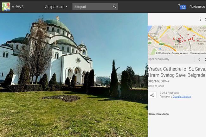Image resolution: width=206 pixels, height=137 pixels.
Task: Click the add photo camera icon
Action: [182, 7]
